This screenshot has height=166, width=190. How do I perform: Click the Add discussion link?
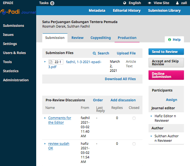pyautogui.click(x=123, y=100)
